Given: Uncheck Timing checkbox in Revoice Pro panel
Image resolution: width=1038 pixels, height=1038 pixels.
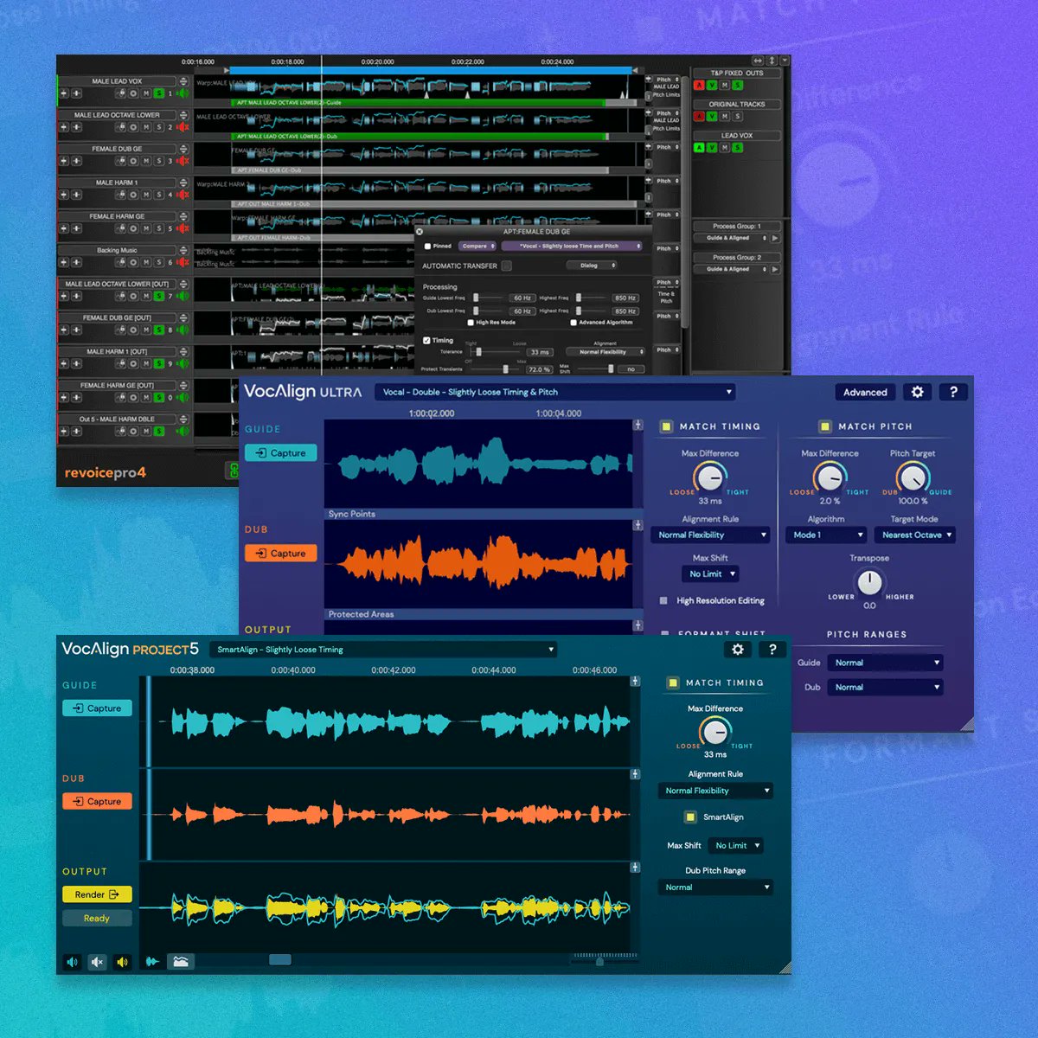Looking at the screenshot, I should point(426,341).
